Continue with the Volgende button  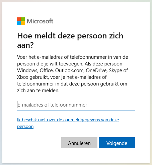pyautogui.click(x=117, y=143)
